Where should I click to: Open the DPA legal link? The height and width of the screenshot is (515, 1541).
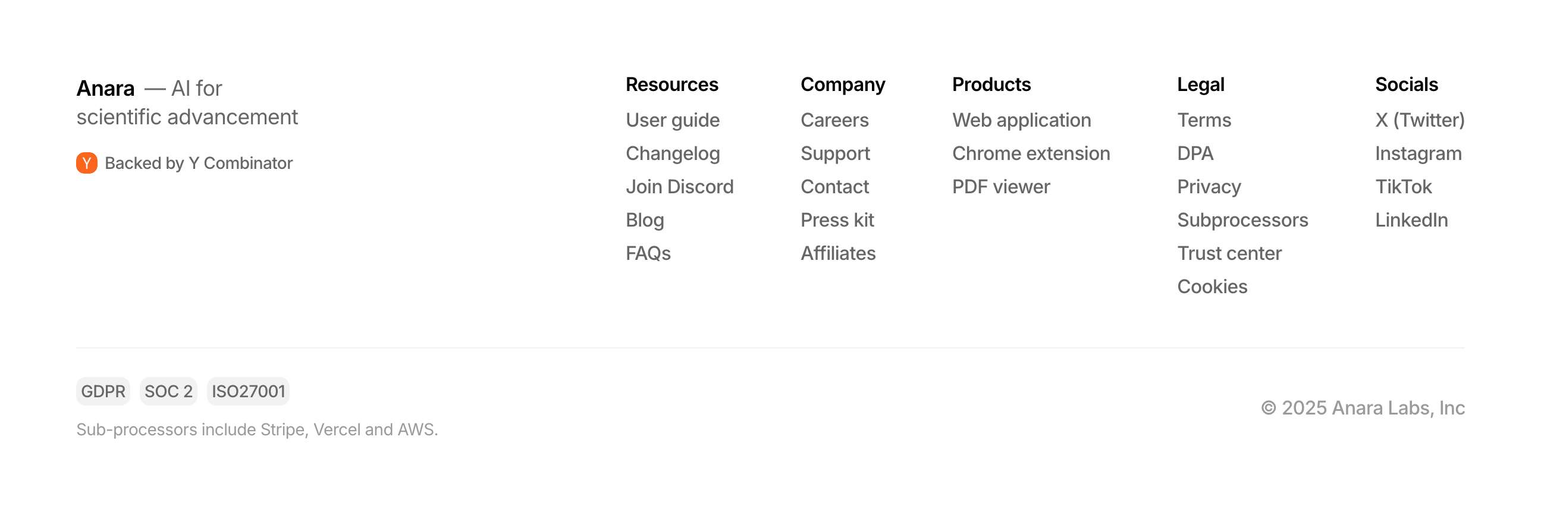click(1195, 153)
